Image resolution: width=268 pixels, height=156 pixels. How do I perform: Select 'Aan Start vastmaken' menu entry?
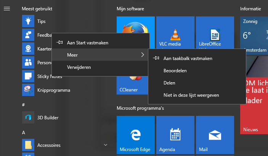(87, 43)
